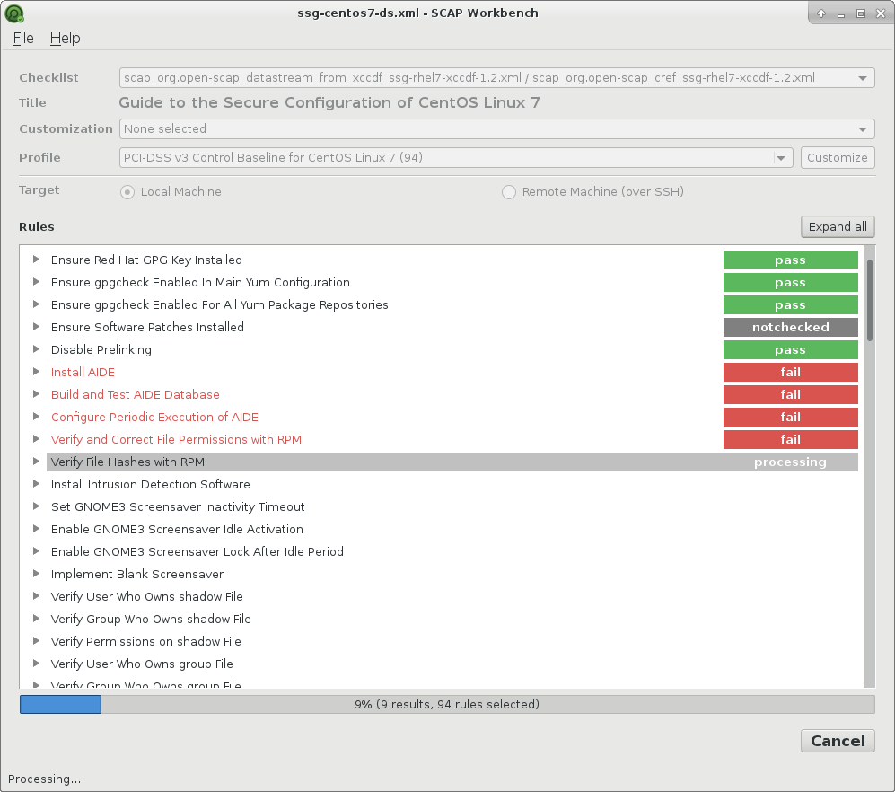Select 'Verify and Correct File Permissions with RPM' text

176,440
